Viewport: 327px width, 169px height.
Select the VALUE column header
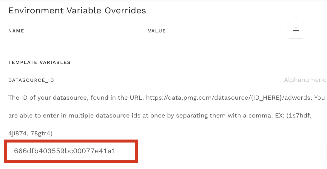tap(157, 31)
